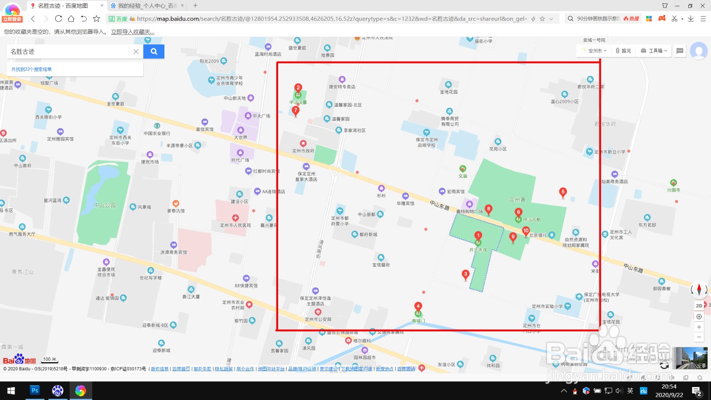Open Photoshop from the taskbar
Image resolution: width=711 pixels, height=400 pixels.
(x=35, y=390)
